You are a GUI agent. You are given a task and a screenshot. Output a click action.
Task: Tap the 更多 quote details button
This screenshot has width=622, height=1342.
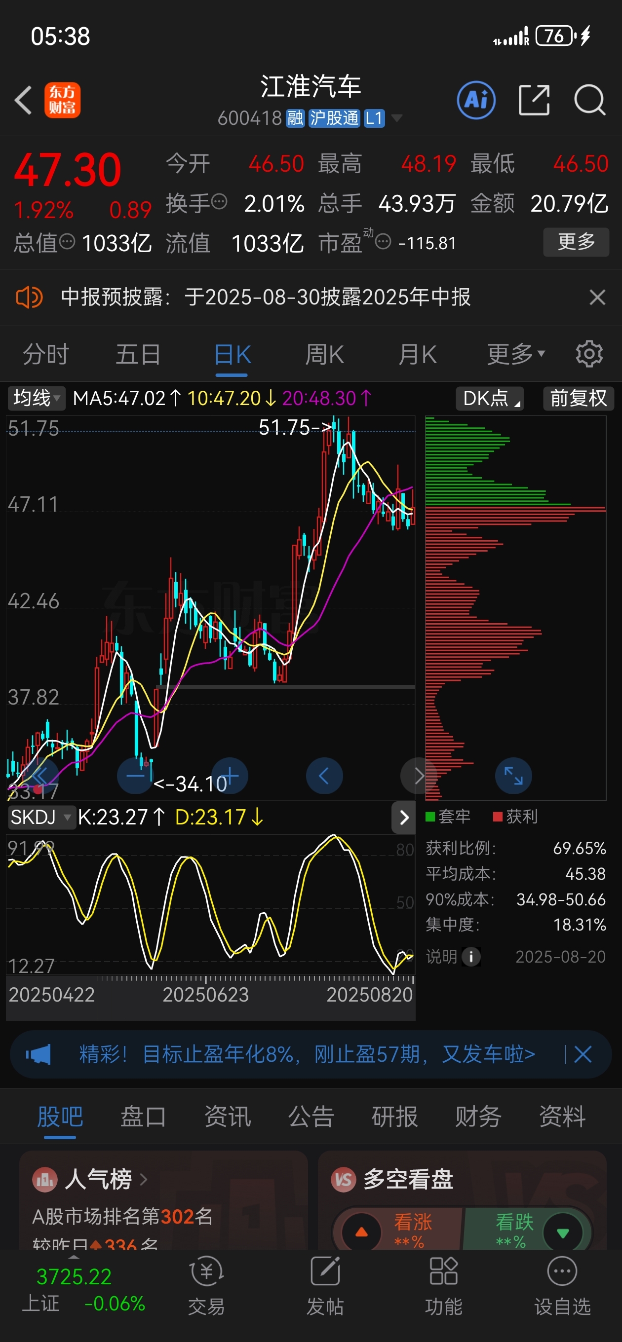click(x=576, y=242)
